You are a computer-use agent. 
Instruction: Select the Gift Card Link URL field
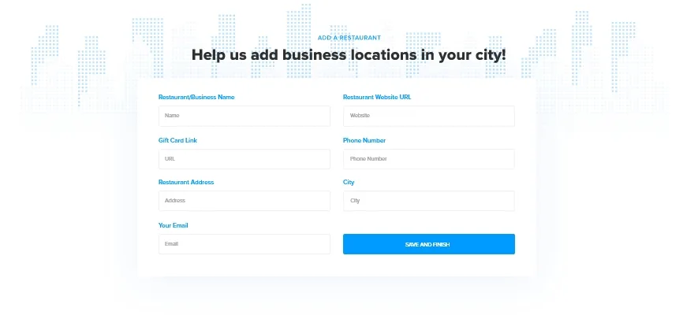(x=244, y=159)
